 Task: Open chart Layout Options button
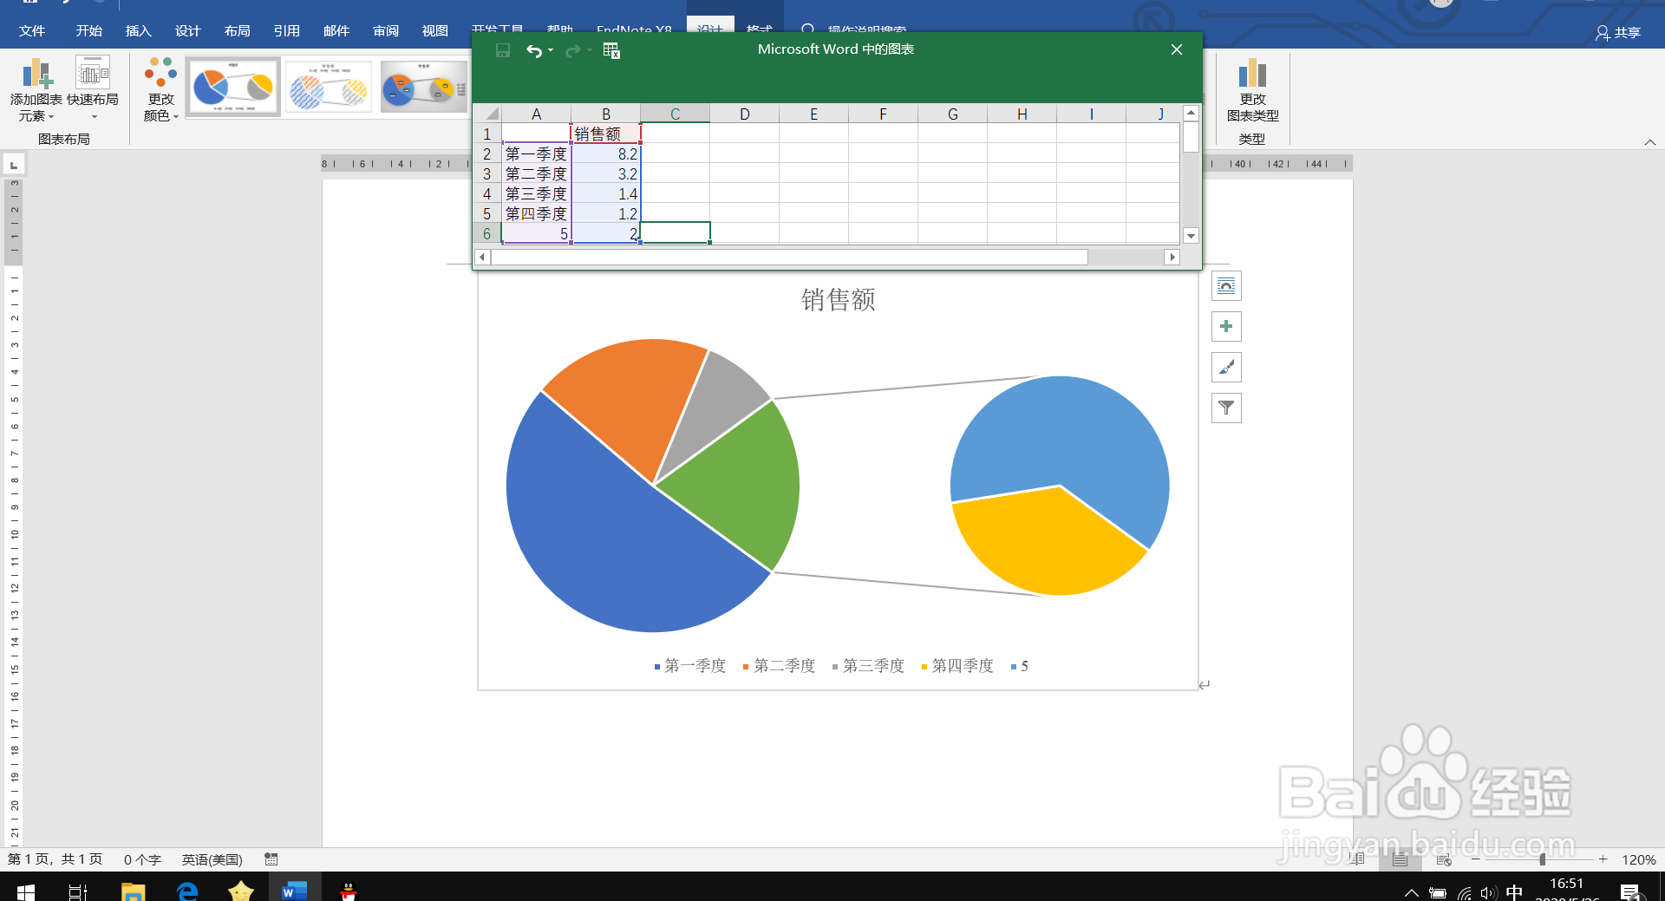click(1226, 286)
